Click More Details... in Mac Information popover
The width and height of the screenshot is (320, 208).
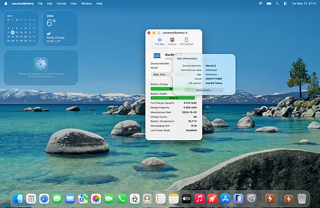pos(204,90)
